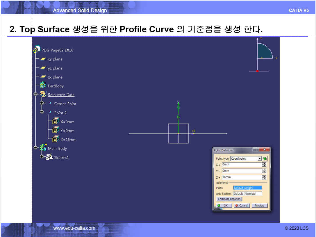Click the X = 0mm input field

[x=242, y=165]
